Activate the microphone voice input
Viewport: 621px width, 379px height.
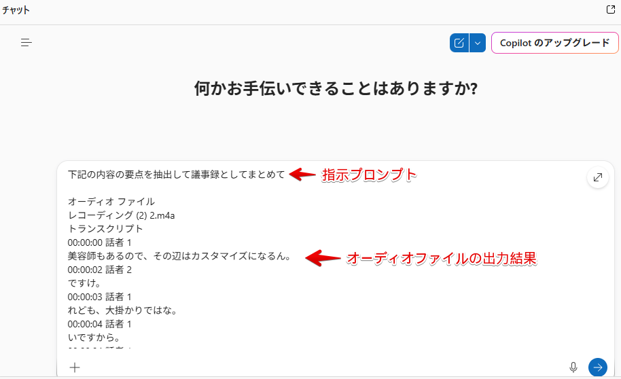[573, 367]
